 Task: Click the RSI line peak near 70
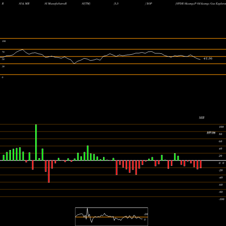pos(23,49)
